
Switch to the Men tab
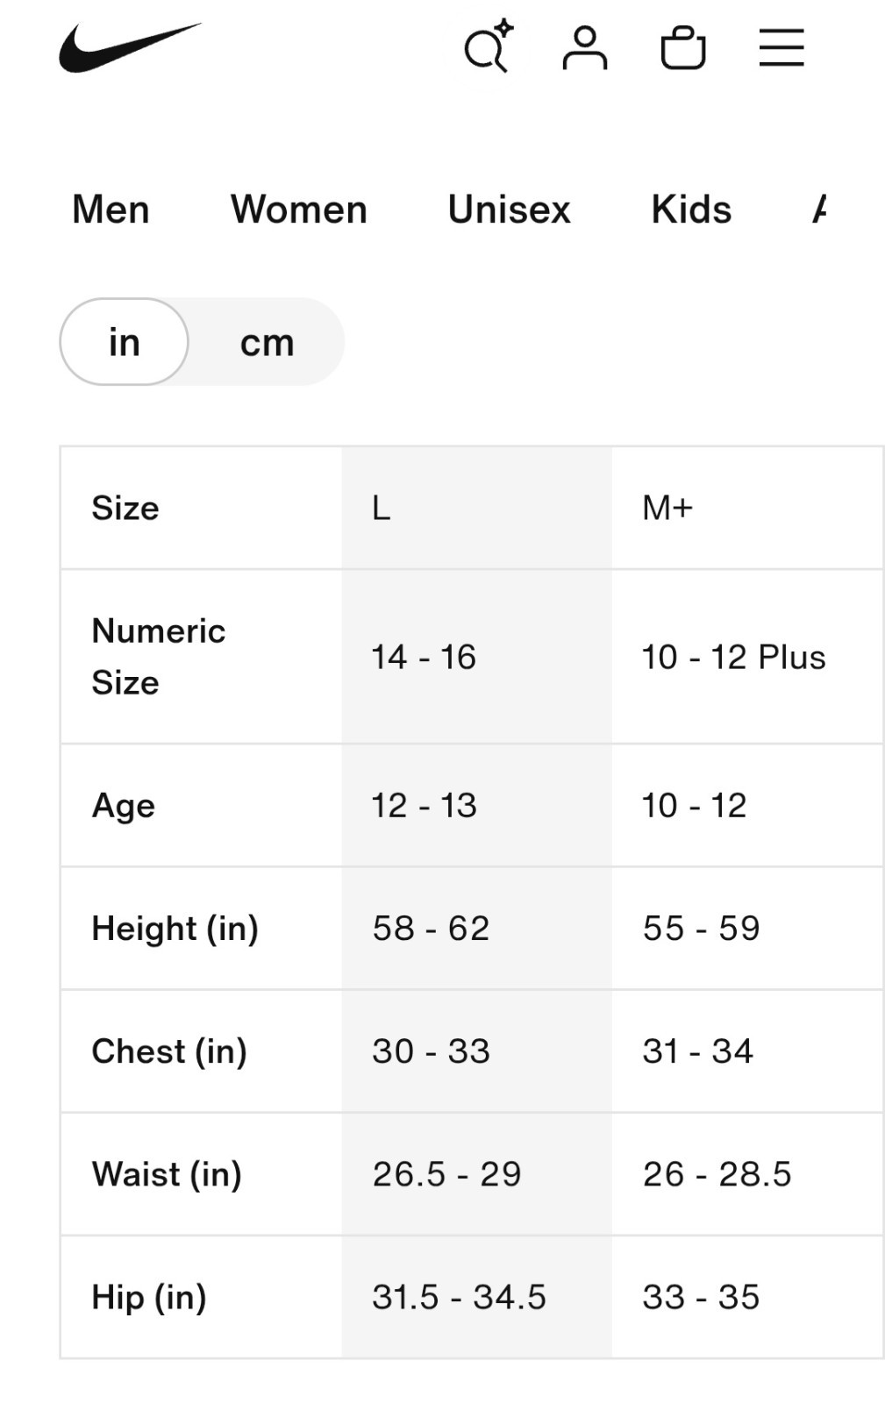pos(111,210)
